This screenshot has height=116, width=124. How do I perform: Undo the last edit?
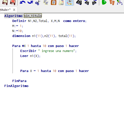coord(23,2)
